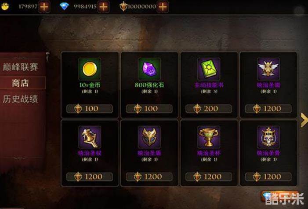
Task: Open the green 主动技能书 skill book icon
Action: click(x=209, y=69)
